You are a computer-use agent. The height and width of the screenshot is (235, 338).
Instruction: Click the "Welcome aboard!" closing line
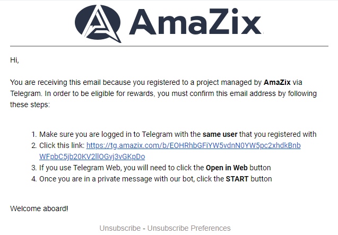(39, 208)
